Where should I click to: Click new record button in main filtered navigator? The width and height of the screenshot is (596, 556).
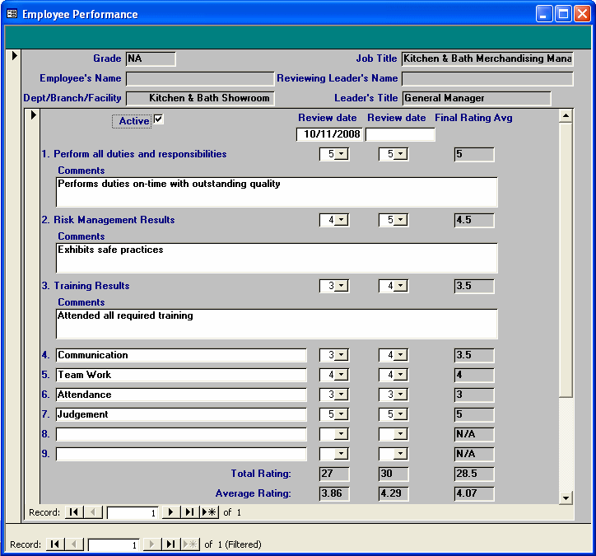click(190, 544)
